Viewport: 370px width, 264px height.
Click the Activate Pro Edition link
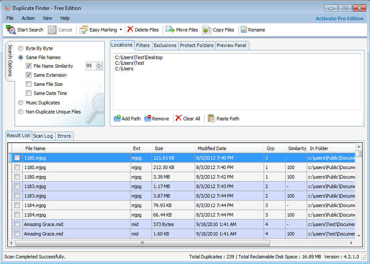pos(339,19)
